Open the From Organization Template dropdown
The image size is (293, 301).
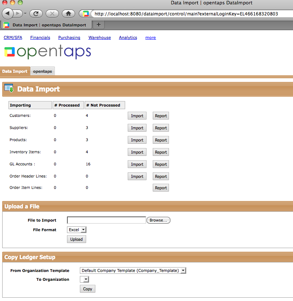coord(133,270)
